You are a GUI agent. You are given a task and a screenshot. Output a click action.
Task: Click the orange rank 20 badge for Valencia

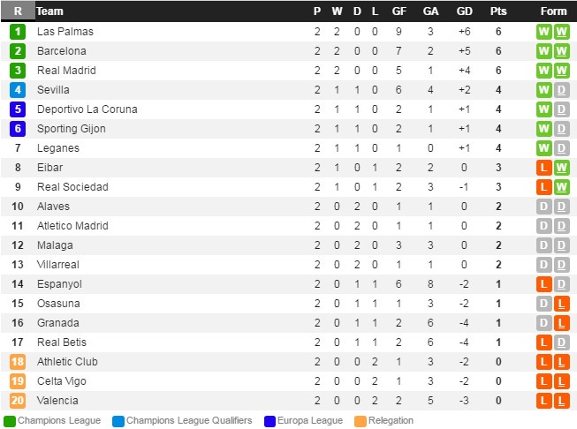click(18, 401)
